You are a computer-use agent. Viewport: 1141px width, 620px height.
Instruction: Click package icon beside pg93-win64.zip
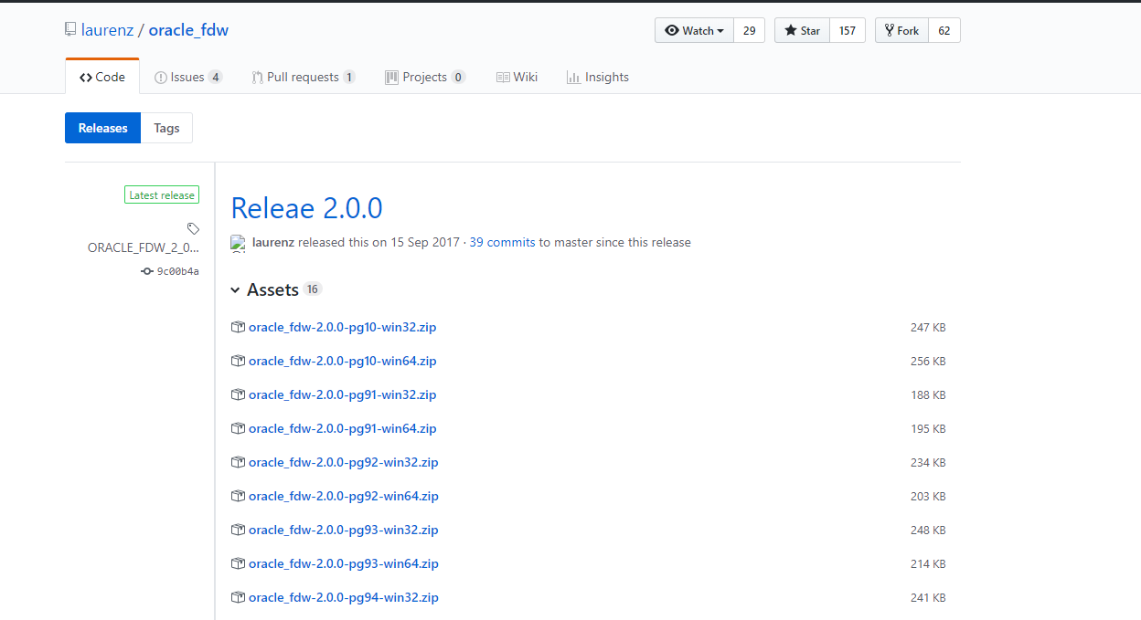pyautogui.click(x=238, y=563)
